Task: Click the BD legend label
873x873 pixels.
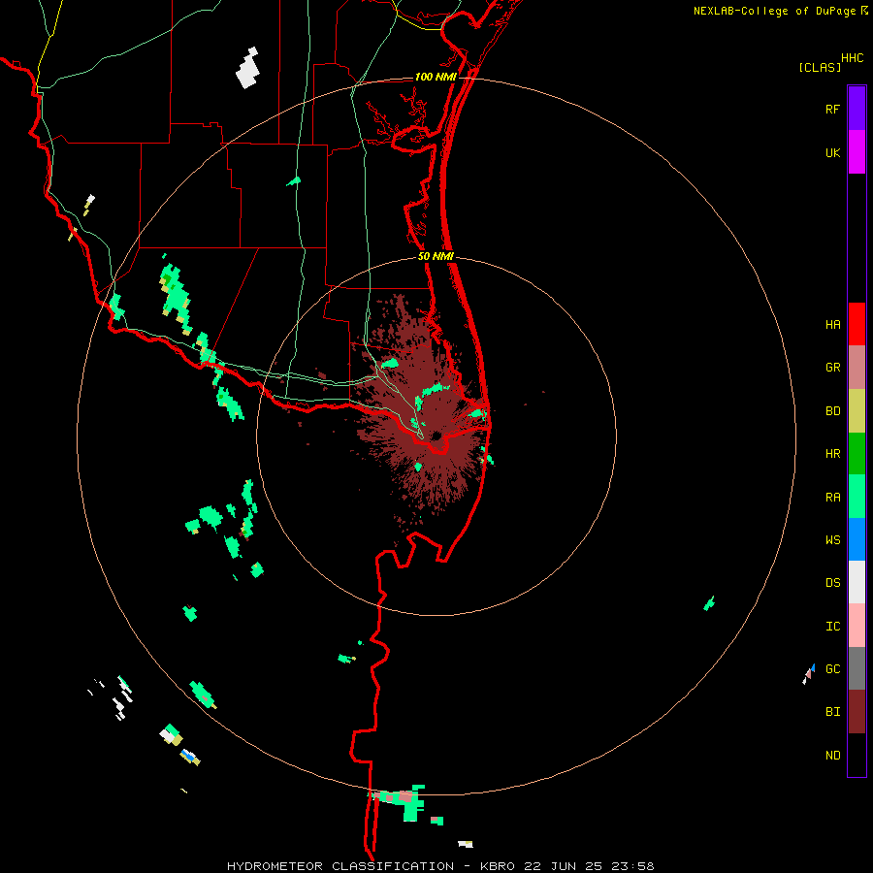Action: pyautogui.click(x=832, y=411)
